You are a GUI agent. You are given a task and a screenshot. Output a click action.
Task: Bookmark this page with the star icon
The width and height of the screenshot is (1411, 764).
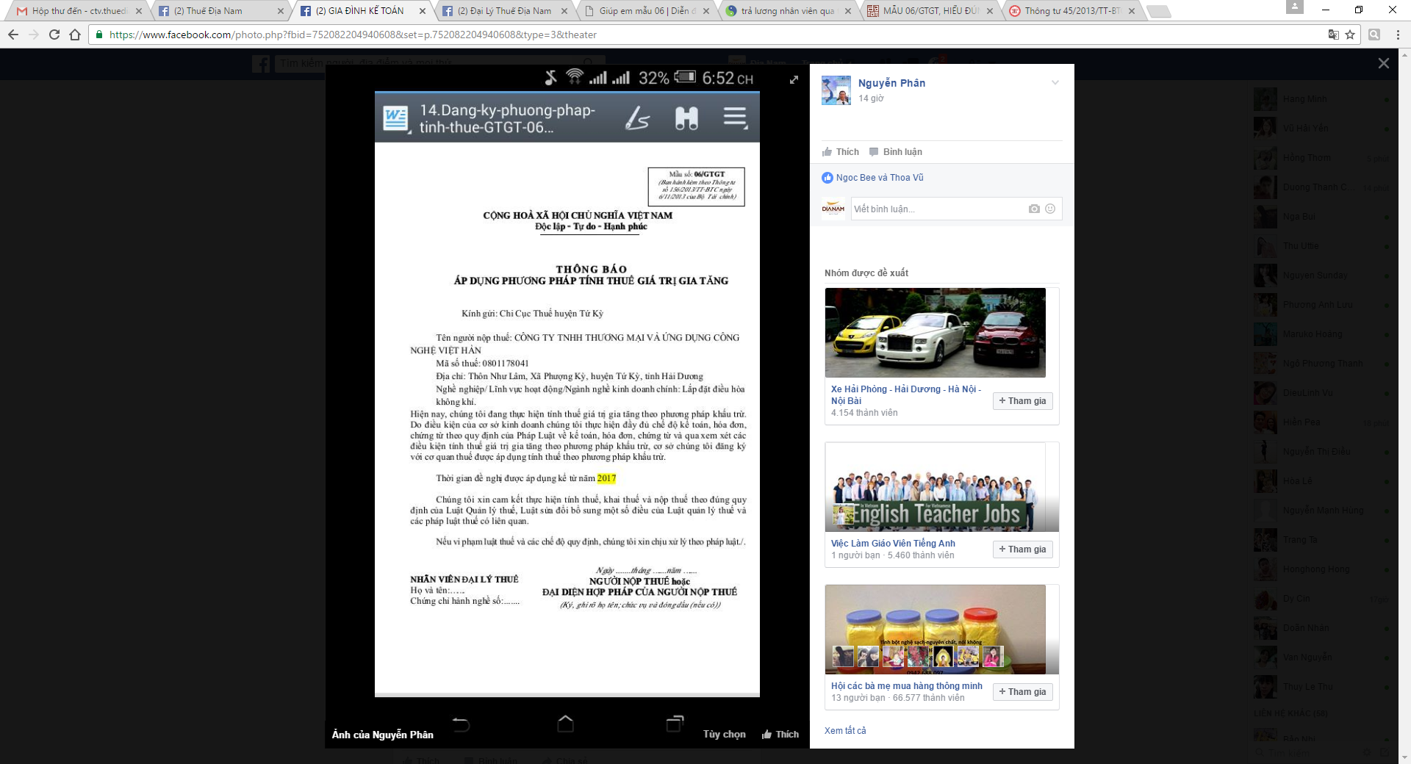(1350, 35)
